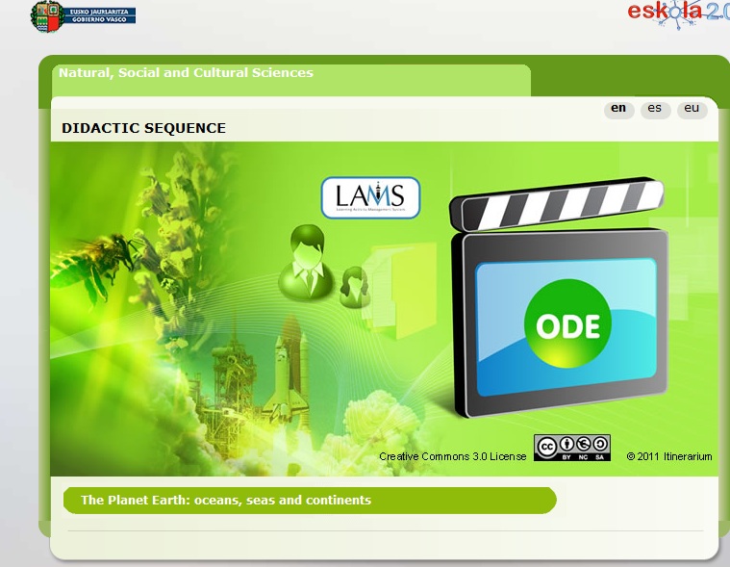Switch language to English (en)
The width and height of the screenshot is (730, 567).
pyautogui.click(x=618, y=109)
